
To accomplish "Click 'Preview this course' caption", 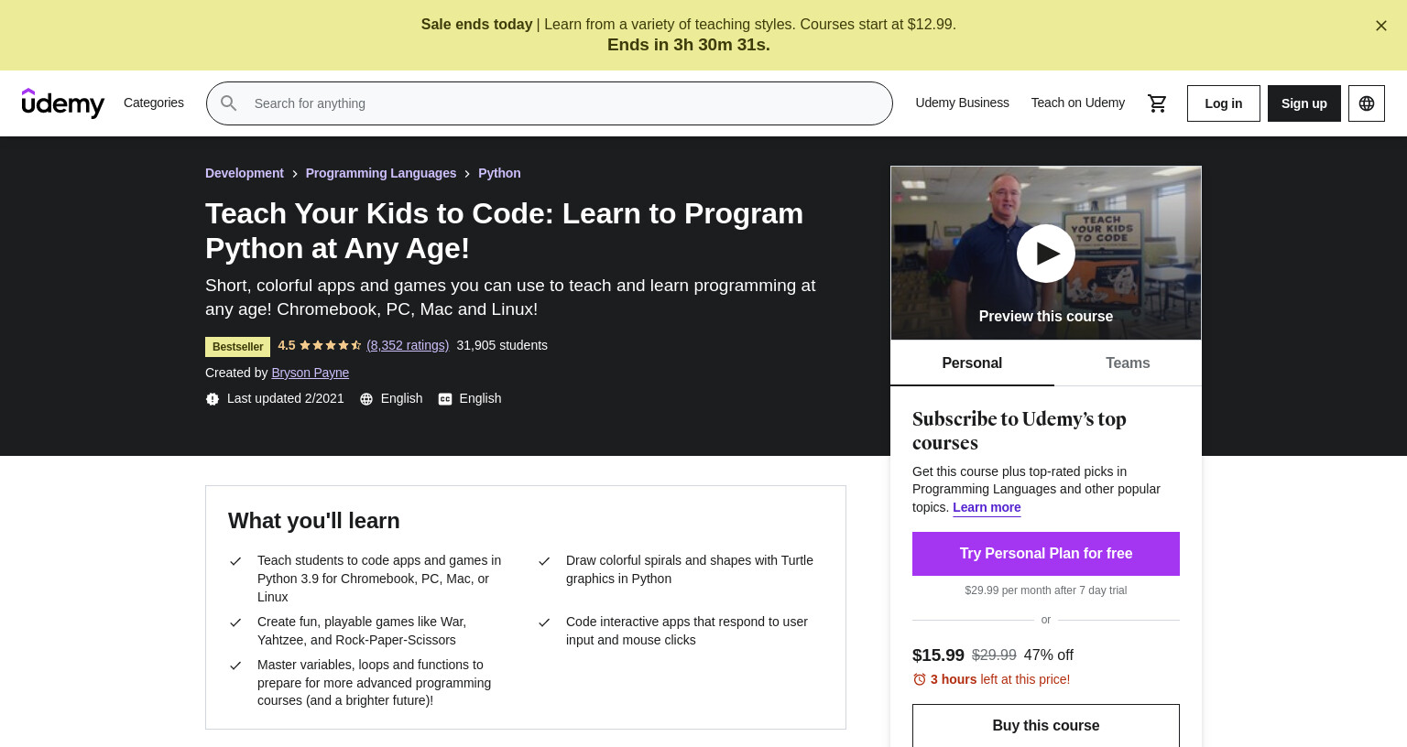I will click(1046, 316).
